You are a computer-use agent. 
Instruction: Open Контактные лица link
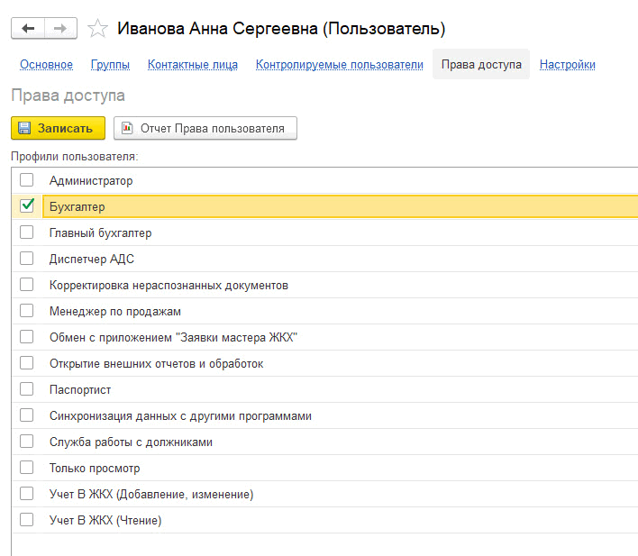(193, 64)
